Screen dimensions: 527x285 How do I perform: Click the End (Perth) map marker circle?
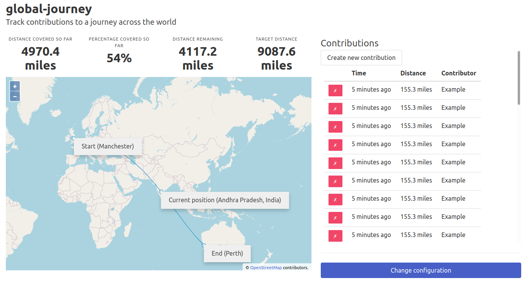pyautogui.click(x=204, y=245)
